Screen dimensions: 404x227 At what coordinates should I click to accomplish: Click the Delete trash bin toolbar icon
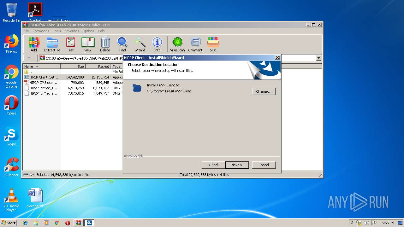tap(105, 44)
